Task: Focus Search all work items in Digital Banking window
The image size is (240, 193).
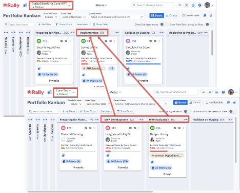Action: 153,5
